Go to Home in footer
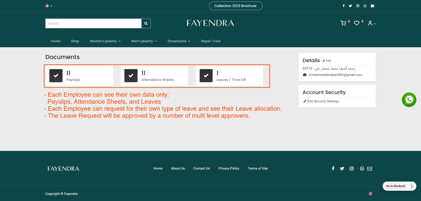The image size is (421, 201). point(158,168)
